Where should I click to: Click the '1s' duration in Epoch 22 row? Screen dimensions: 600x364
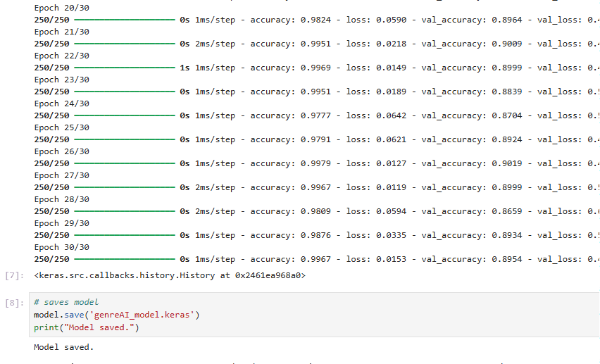(x=185, y=68)
